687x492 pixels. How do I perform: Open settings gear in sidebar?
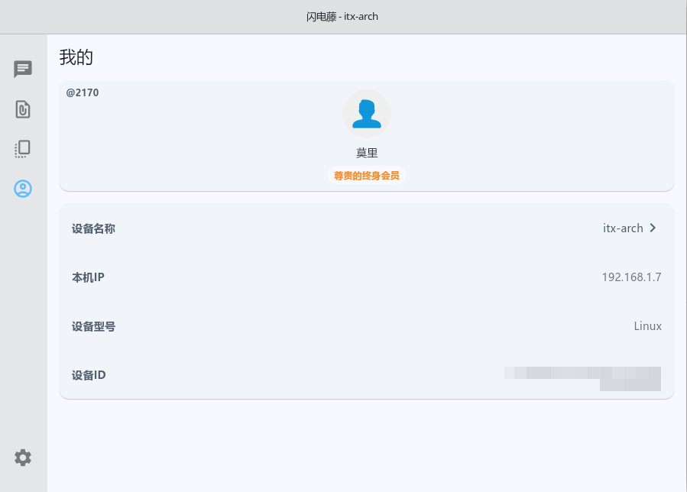[x=23, y=458]
